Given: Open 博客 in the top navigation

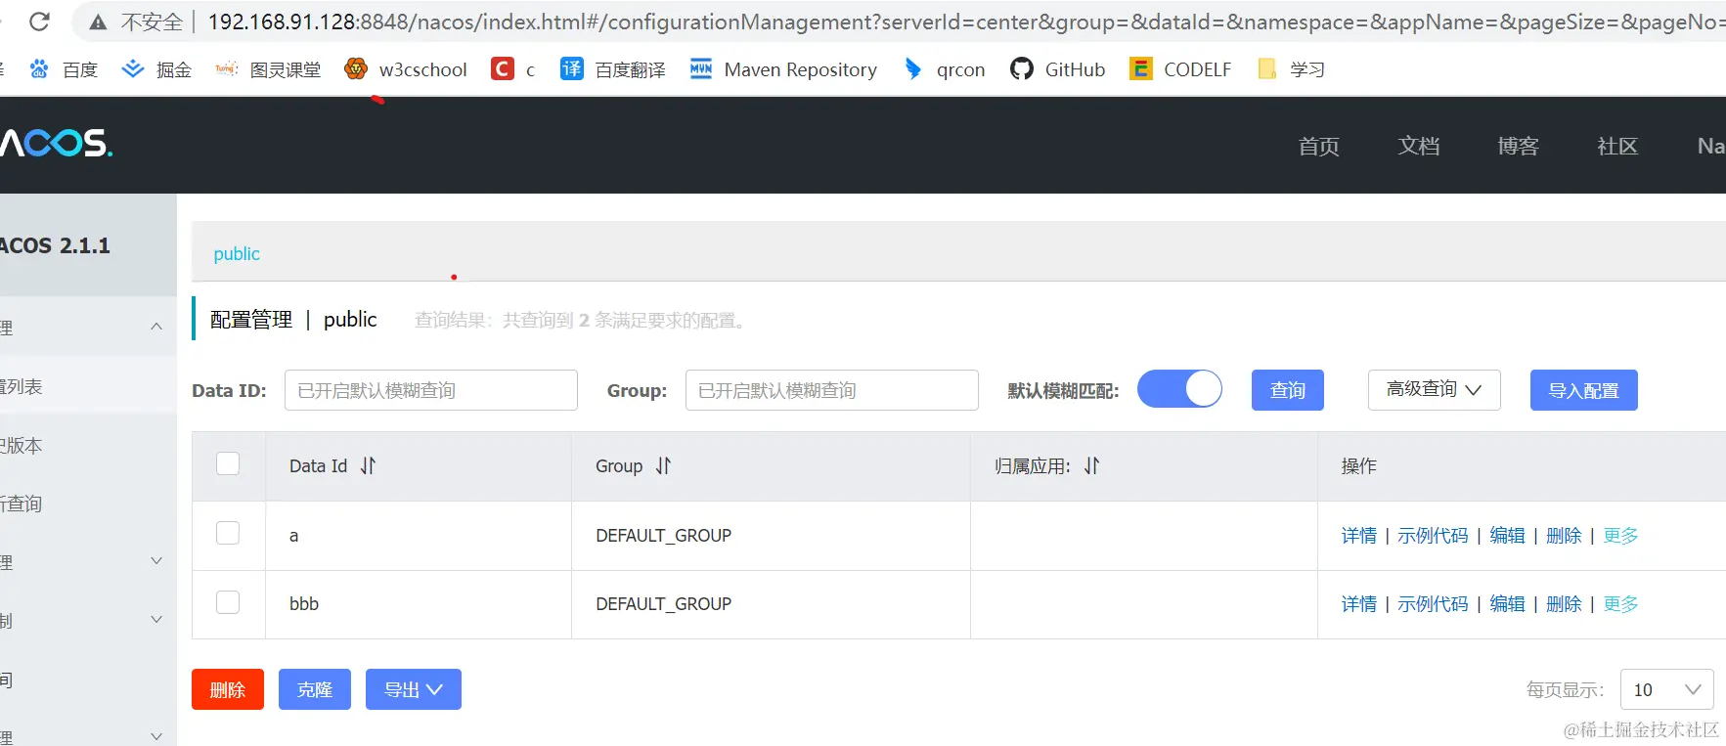Looking at the screenshot, I should tap(1518, 147).
